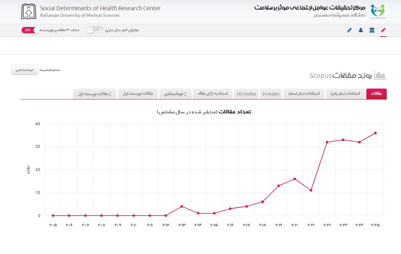The width and height of the screenshot is (401, 254).
Task: Select the first-author articles tab
Action: point(138,94)
